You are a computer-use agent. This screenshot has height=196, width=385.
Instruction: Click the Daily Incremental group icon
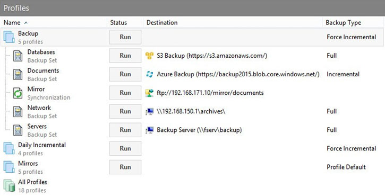pos(9,148)
